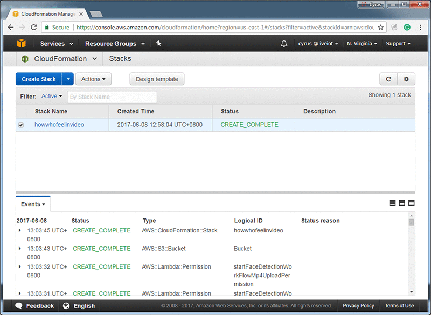The width and height of the screenshot is (431, 315).
Task: Click Design template button
Action: [157, 79]
